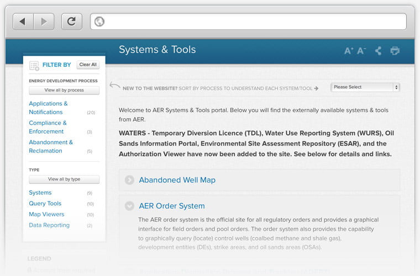Filter by Abandonment & Reclamation
This screenshot has height=276, width=420.
click(51, 147)
